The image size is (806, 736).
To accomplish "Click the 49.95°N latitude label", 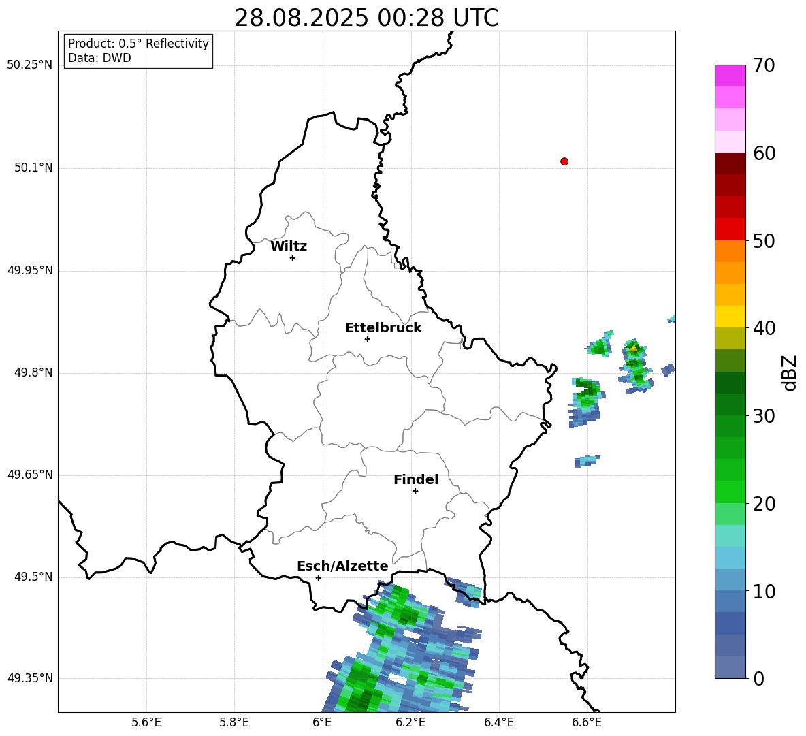I will pyautogui.click(x=30, y=270).
